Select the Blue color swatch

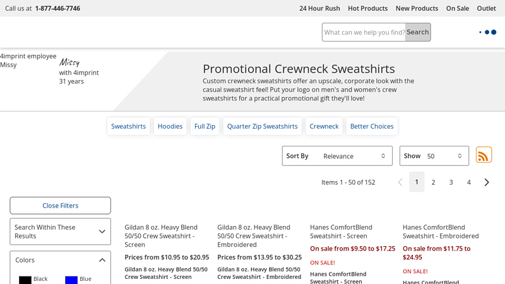coord(71,280)
